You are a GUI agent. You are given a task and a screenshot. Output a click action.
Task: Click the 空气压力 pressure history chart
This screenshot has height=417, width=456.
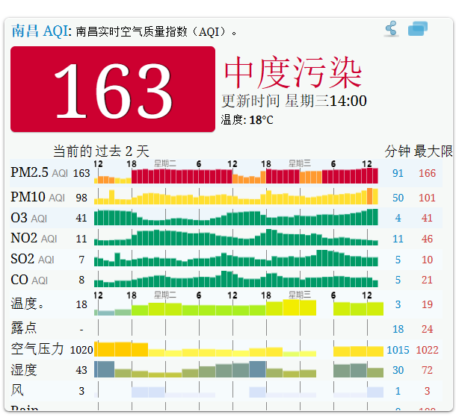point(238,349)
